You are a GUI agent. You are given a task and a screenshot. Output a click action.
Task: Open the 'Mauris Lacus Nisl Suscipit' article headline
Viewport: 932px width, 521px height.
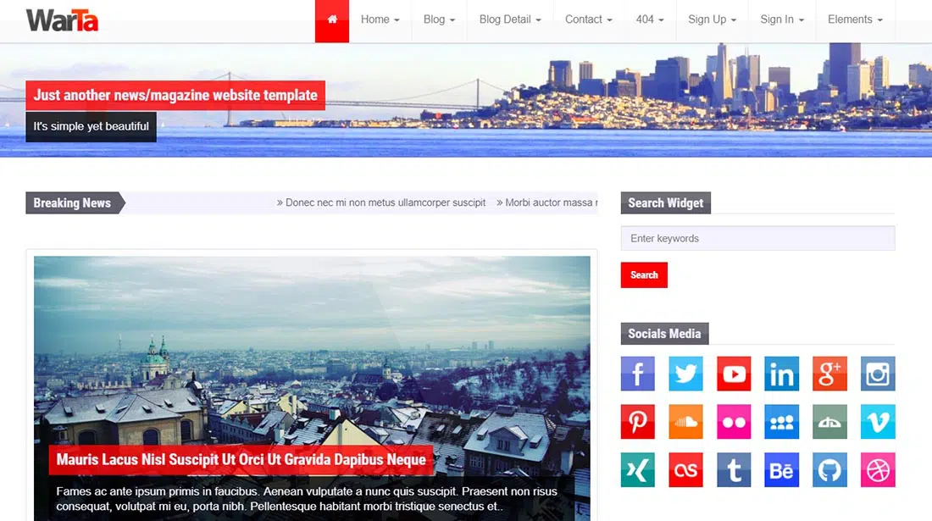(x=241, y=460)
